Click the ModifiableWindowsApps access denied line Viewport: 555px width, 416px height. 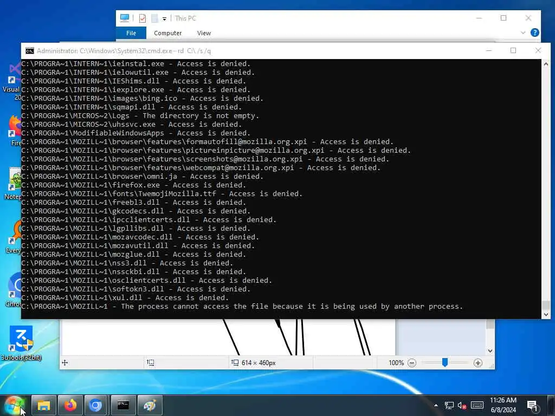[x=136, y=133]
